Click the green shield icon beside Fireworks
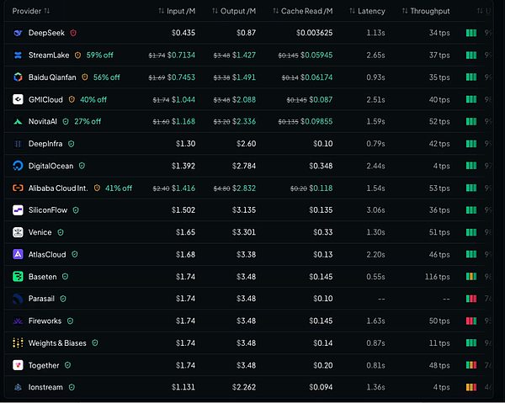Viewport: 505px width, 403px height. 70,321
